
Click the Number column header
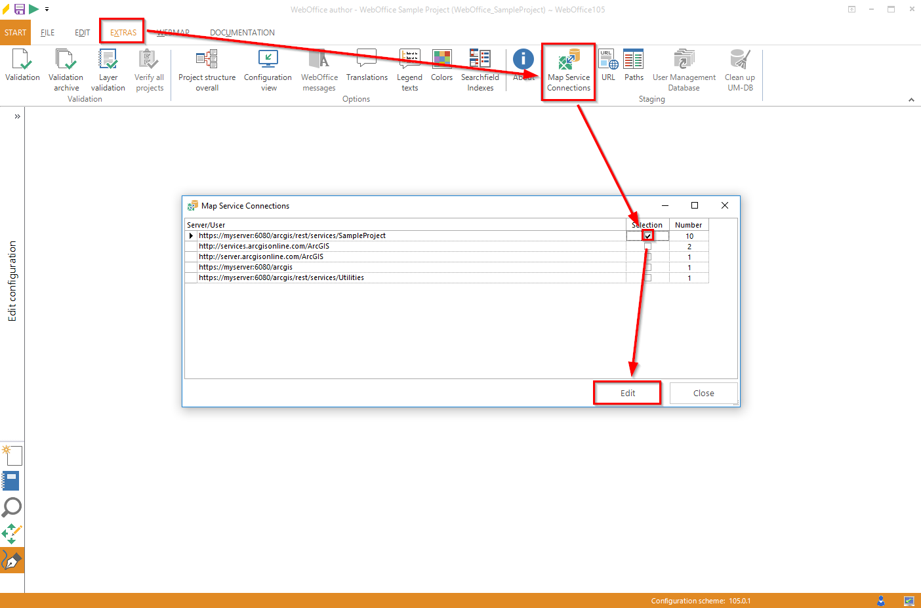click(689, 225)
